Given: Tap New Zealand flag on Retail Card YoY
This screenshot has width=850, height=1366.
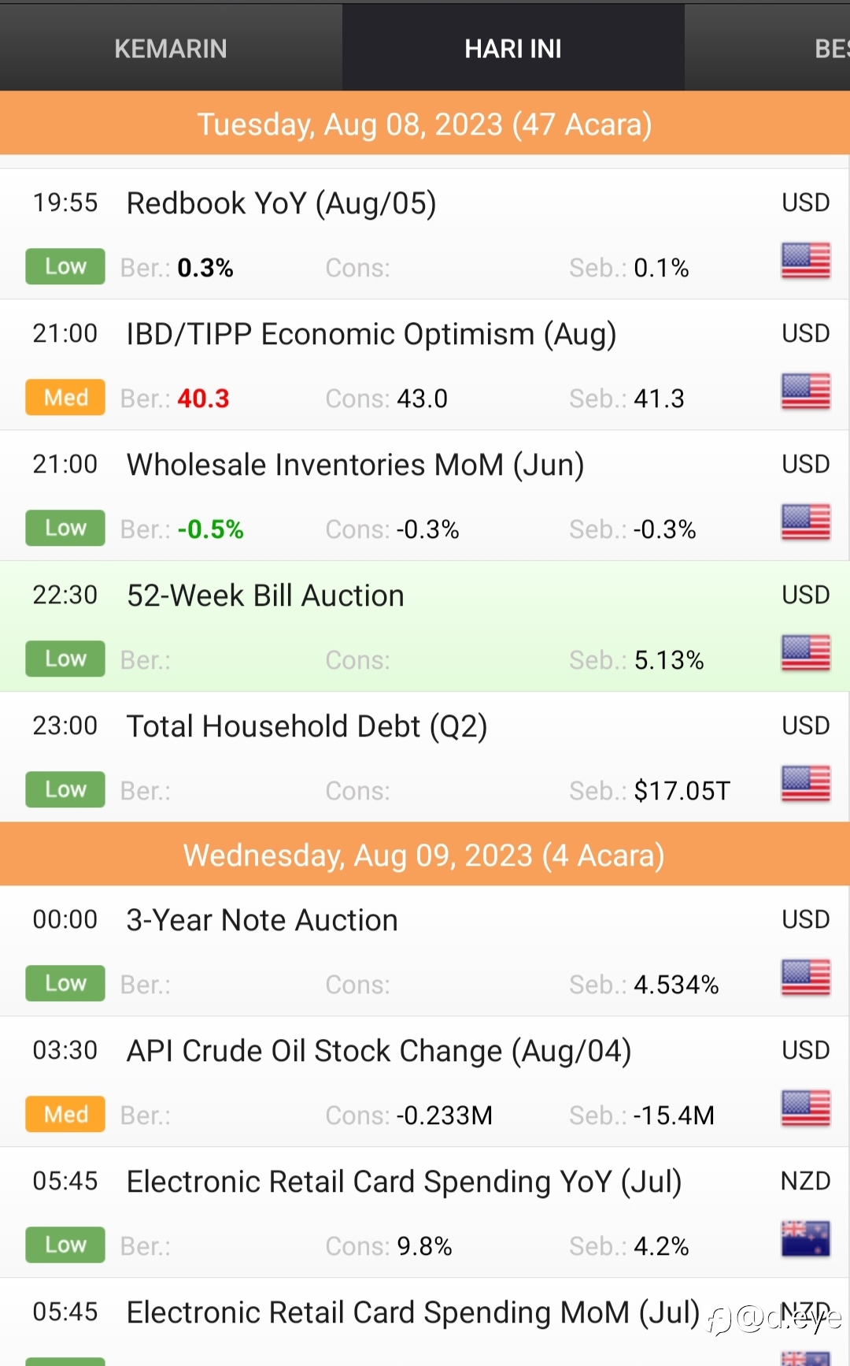Looking at the screenshot, I should pos(806,1238).
